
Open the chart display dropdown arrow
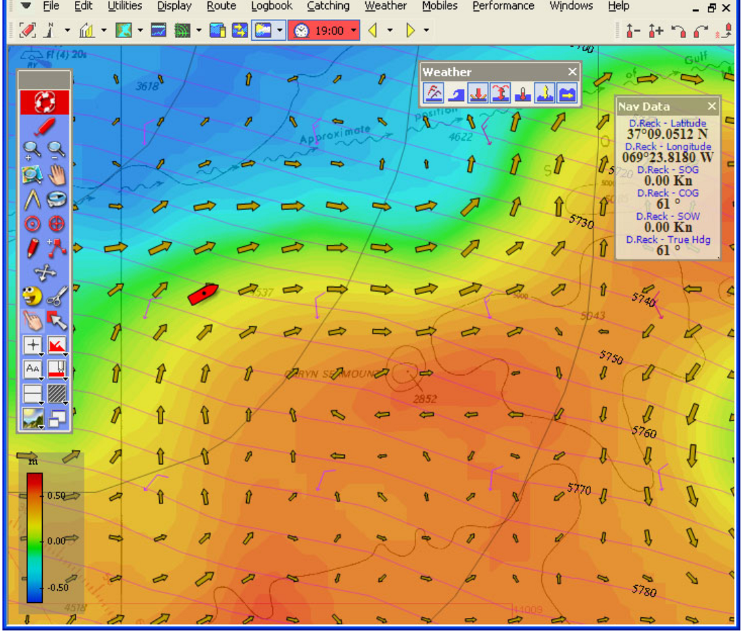pyautogui.click(x=139, y=30)
